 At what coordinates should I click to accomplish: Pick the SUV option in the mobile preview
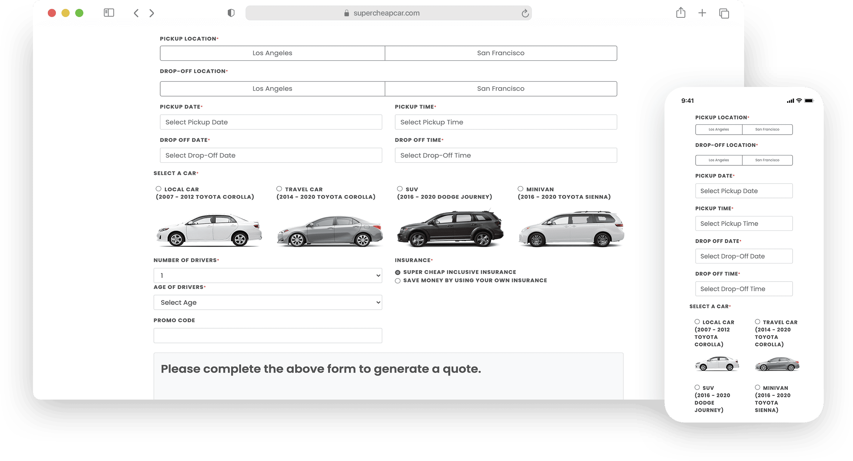coord(697,387)
